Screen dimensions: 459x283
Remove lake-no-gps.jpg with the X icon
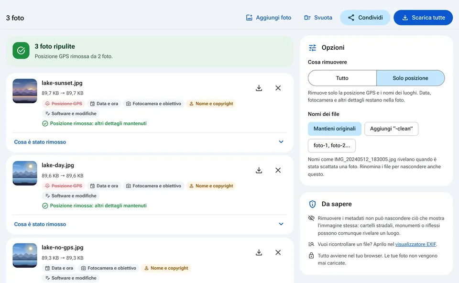tap(278, 252)
